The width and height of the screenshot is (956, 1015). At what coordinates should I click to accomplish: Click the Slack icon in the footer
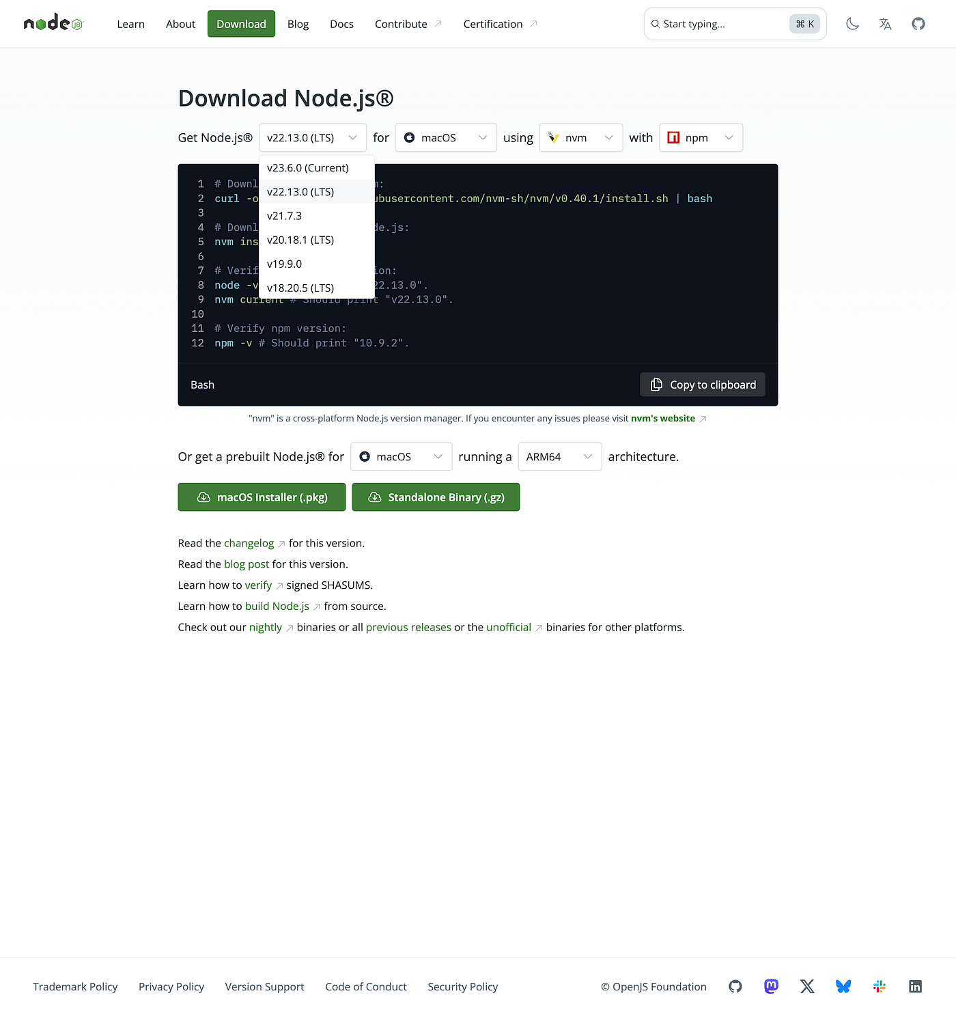coord(879,986)
